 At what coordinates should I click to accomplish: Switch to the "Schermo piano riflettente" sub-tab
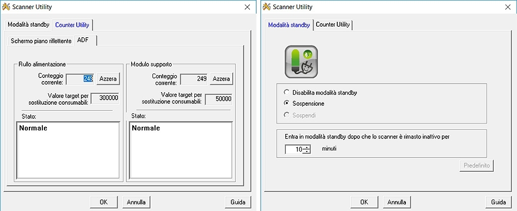(x=41, y=41)
